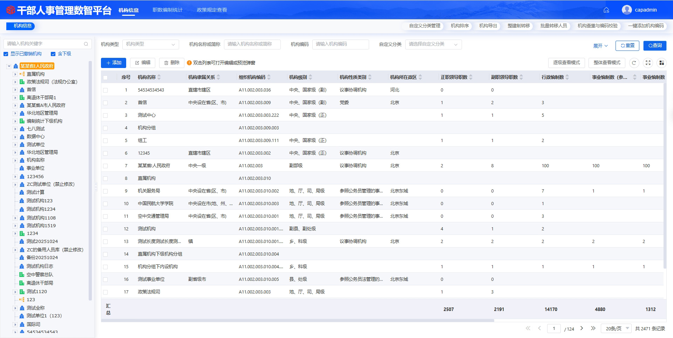Open the home icon in header
This screenshot has width=673, height=338.
(606, 10)
